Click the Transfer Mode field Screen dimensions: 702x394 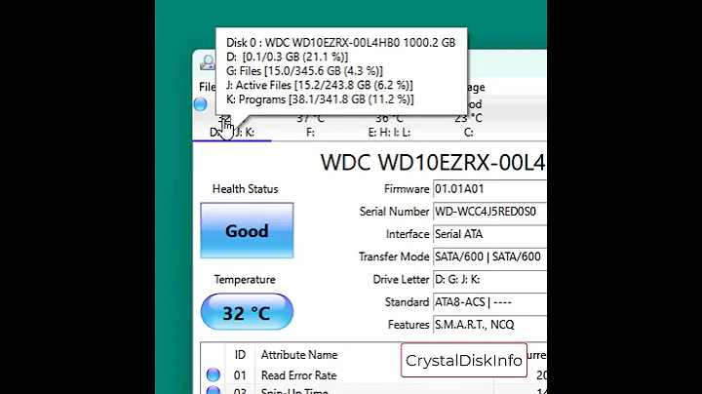[489, 256]
